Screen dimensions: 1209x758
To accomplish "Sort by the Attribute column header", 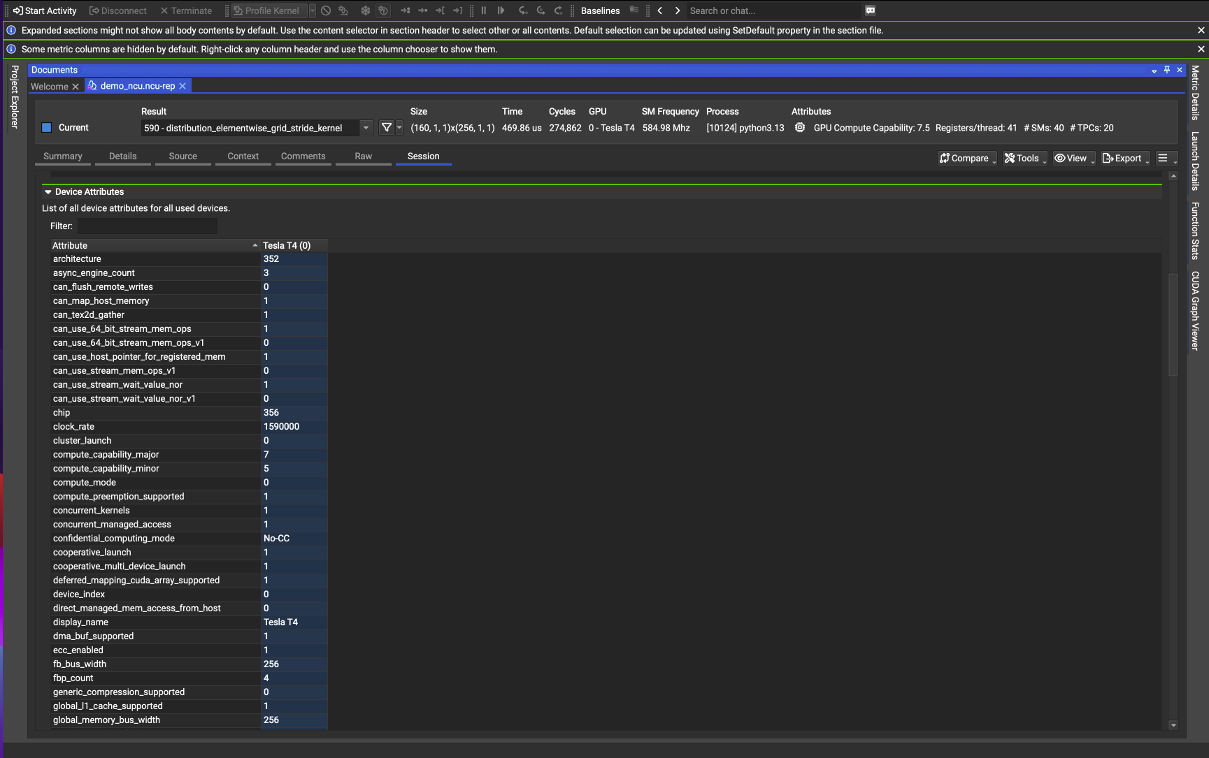I will click(155, 245).
